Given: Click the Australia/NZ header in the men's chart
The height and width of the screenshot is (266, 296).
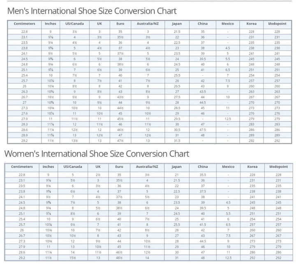Looking at the screenshot, I should pos(148,24).
